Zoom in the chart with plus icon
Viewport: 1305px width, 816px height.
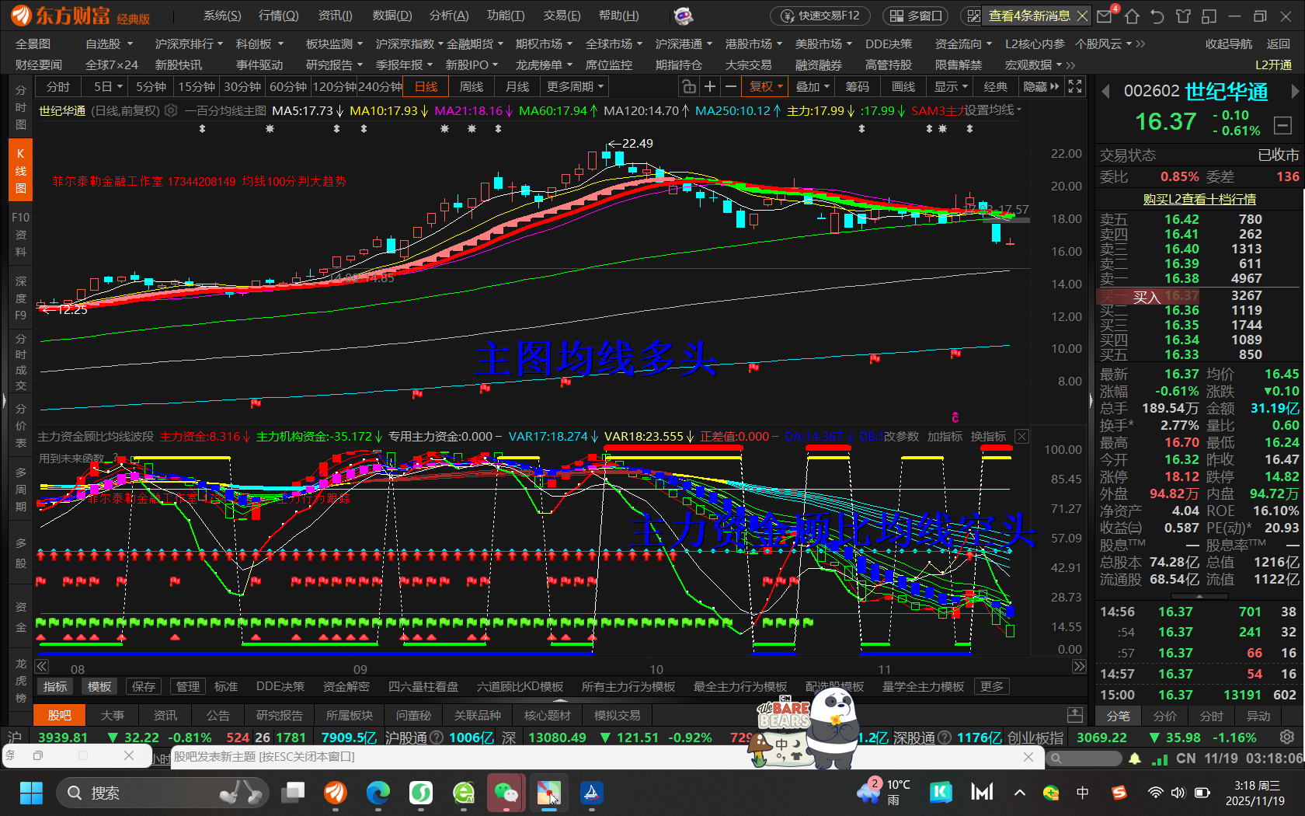(x=710, y=87)
